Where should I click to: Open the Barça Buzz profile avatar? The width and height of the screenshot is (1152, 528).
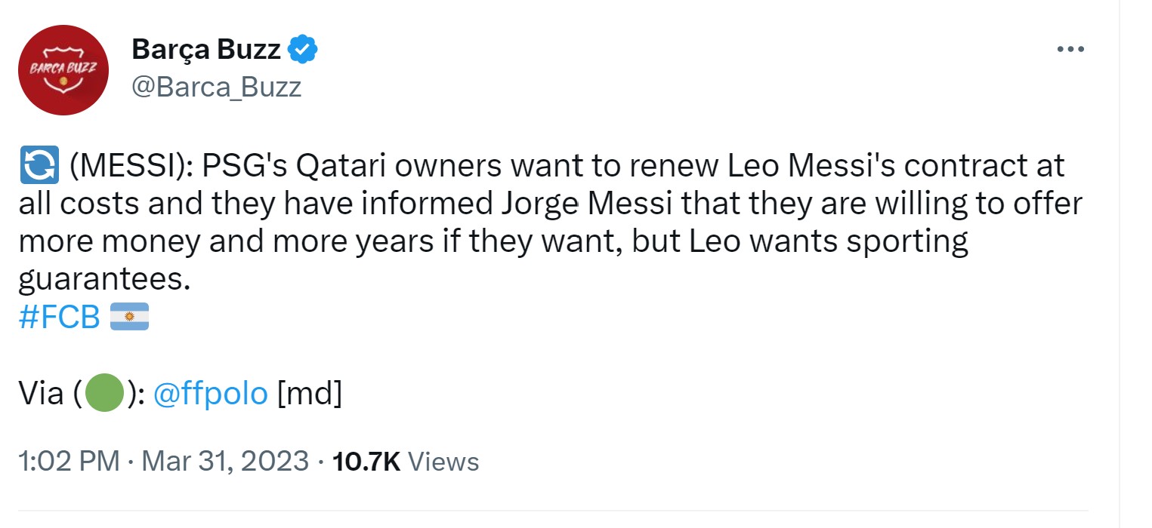click(63, 70)
